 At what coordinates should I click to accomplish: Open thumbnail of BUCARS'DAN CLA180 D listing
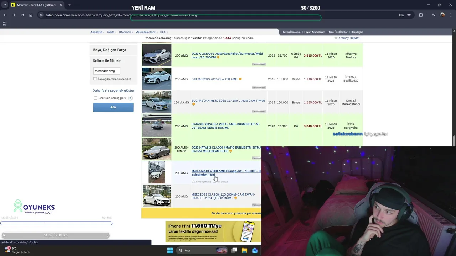click(157, 102)
